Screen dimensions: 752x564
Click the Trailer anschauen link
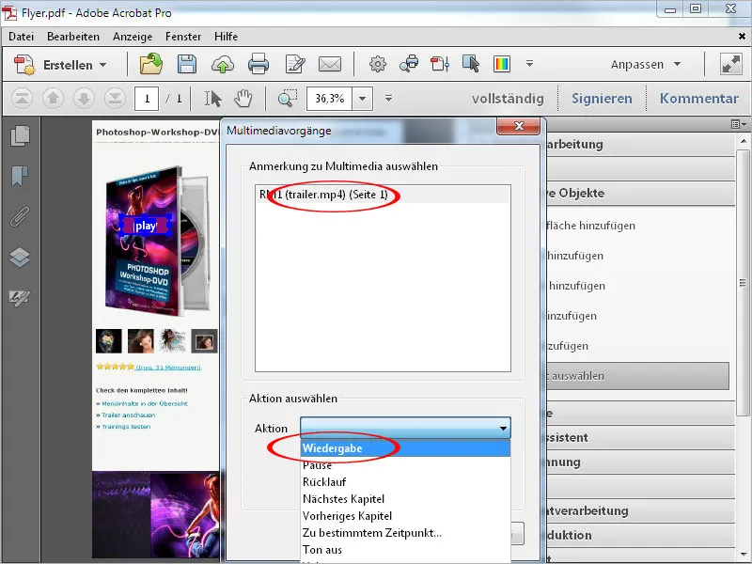(128, 415)
